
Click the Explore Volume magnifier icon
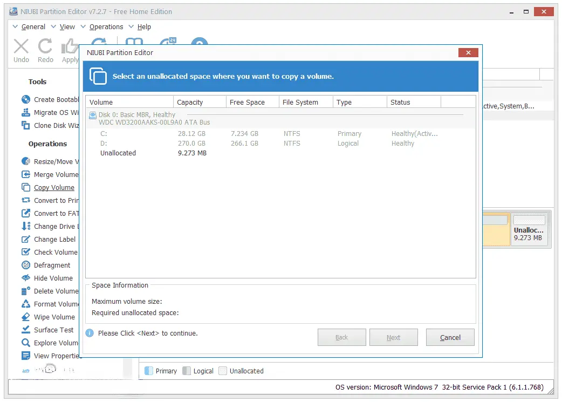point(26,343)
